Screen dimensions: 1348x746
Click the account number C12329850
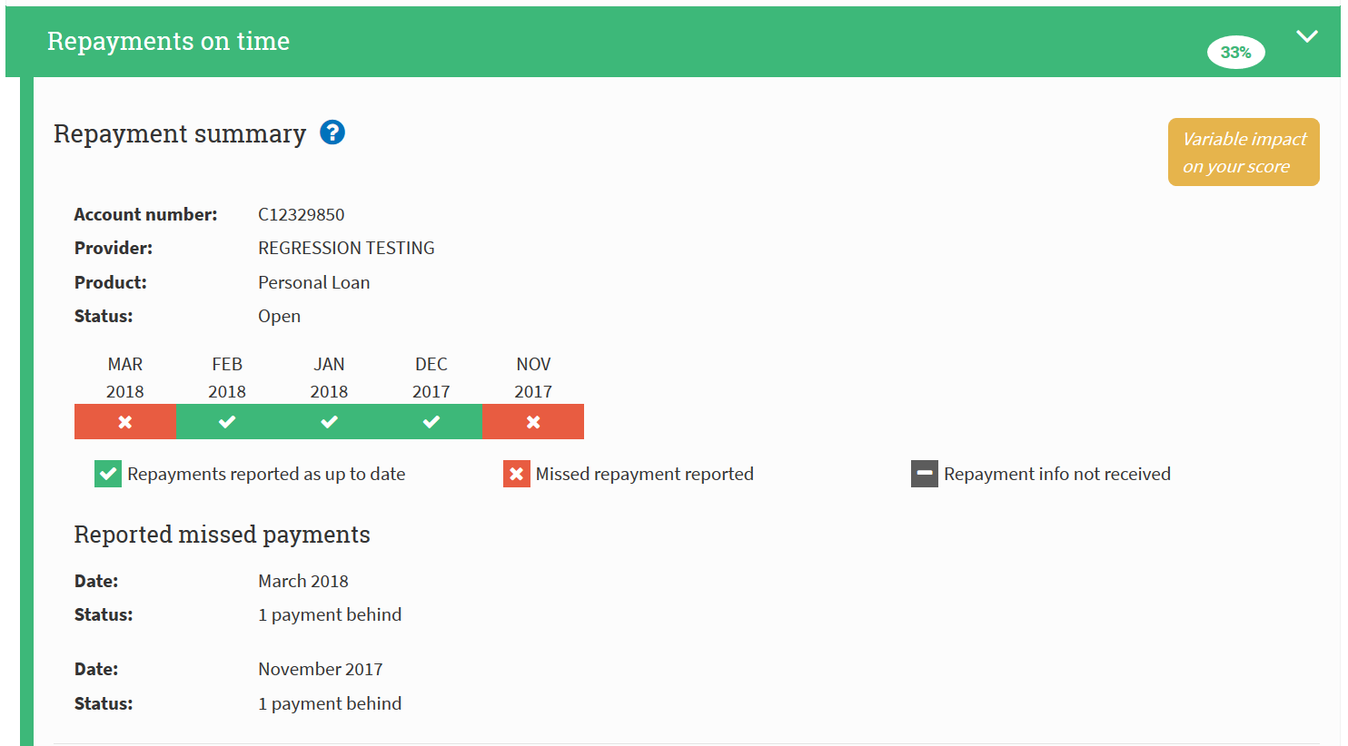pos(302,215)
